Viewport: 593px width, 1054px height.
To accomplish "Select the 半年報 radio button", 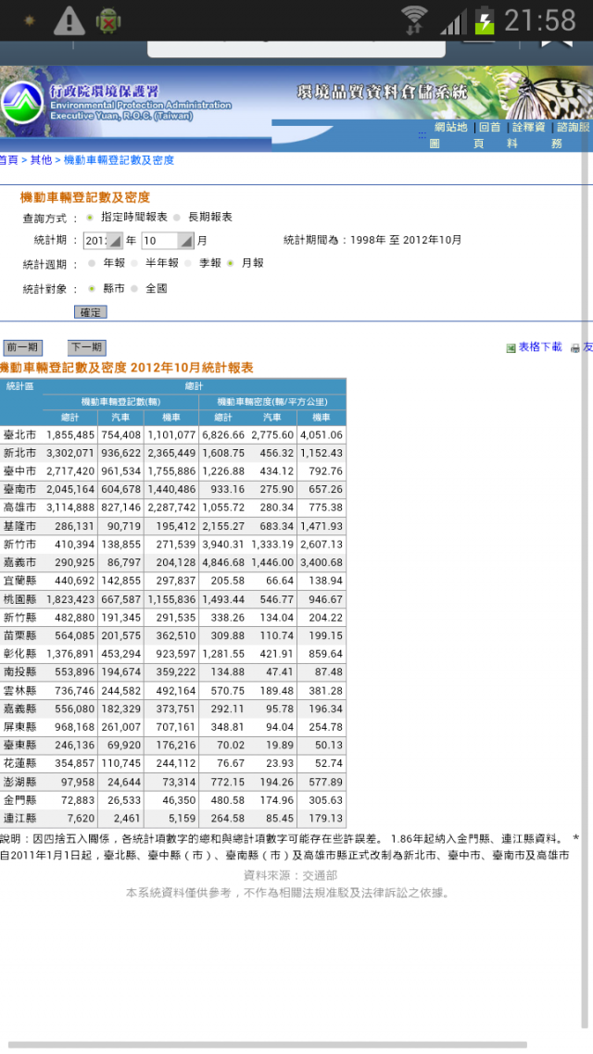I will (x=134, y=263).
